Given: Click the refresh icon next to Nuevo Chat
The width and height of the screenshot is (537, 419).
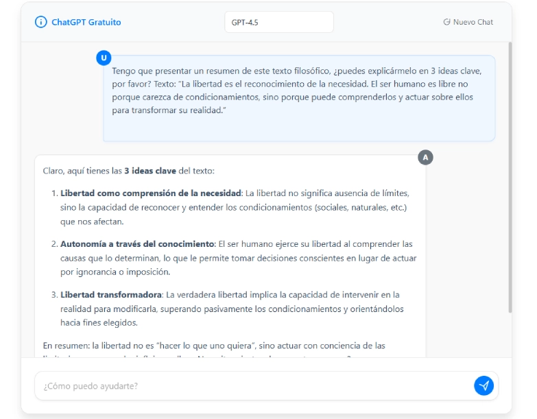Looking at the screenshot, I should pyautogui.click(x=446, y=22).
